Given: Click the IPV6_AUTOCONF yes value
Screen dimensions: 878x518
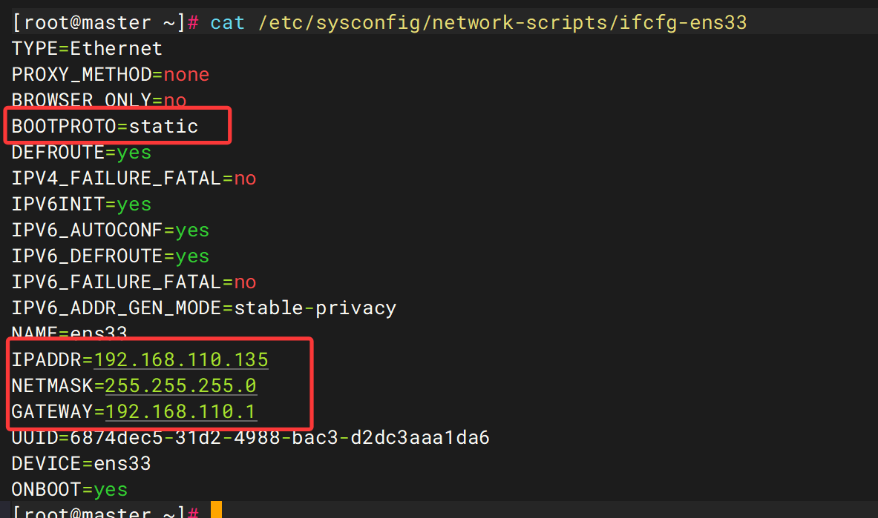Looking at the screenshot, I should click(x=192, y=230).
